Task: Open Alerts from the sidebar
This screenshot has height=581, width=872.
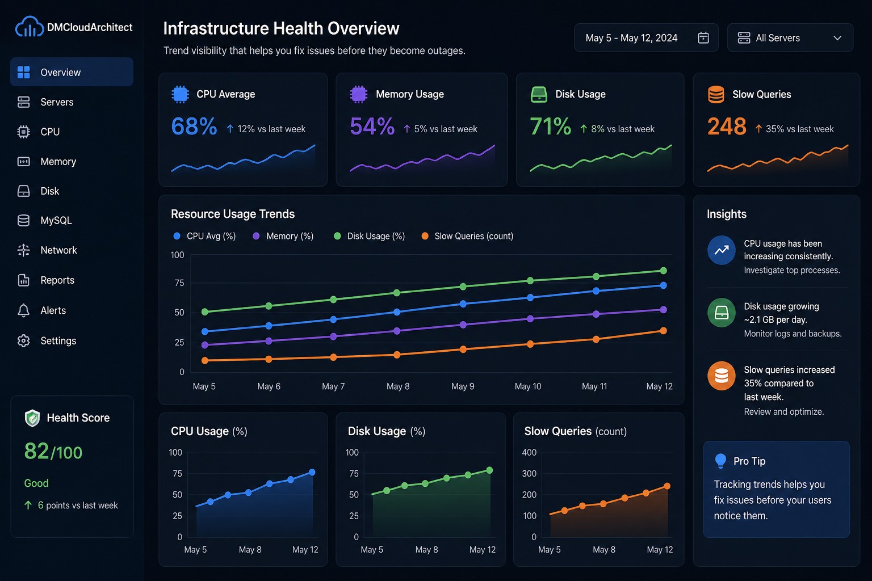Action: tap(72, 310)
